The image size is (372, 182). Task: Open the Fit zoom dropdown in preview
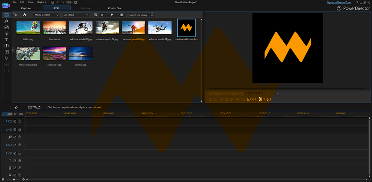pyautogui.click(x=272, y=94)
